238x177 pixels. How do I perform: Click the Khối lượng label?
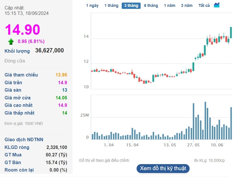click(17, 51)
